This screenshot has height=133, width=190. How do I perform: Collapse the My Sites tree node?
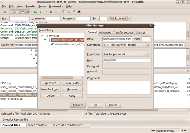tap(42, 35)
